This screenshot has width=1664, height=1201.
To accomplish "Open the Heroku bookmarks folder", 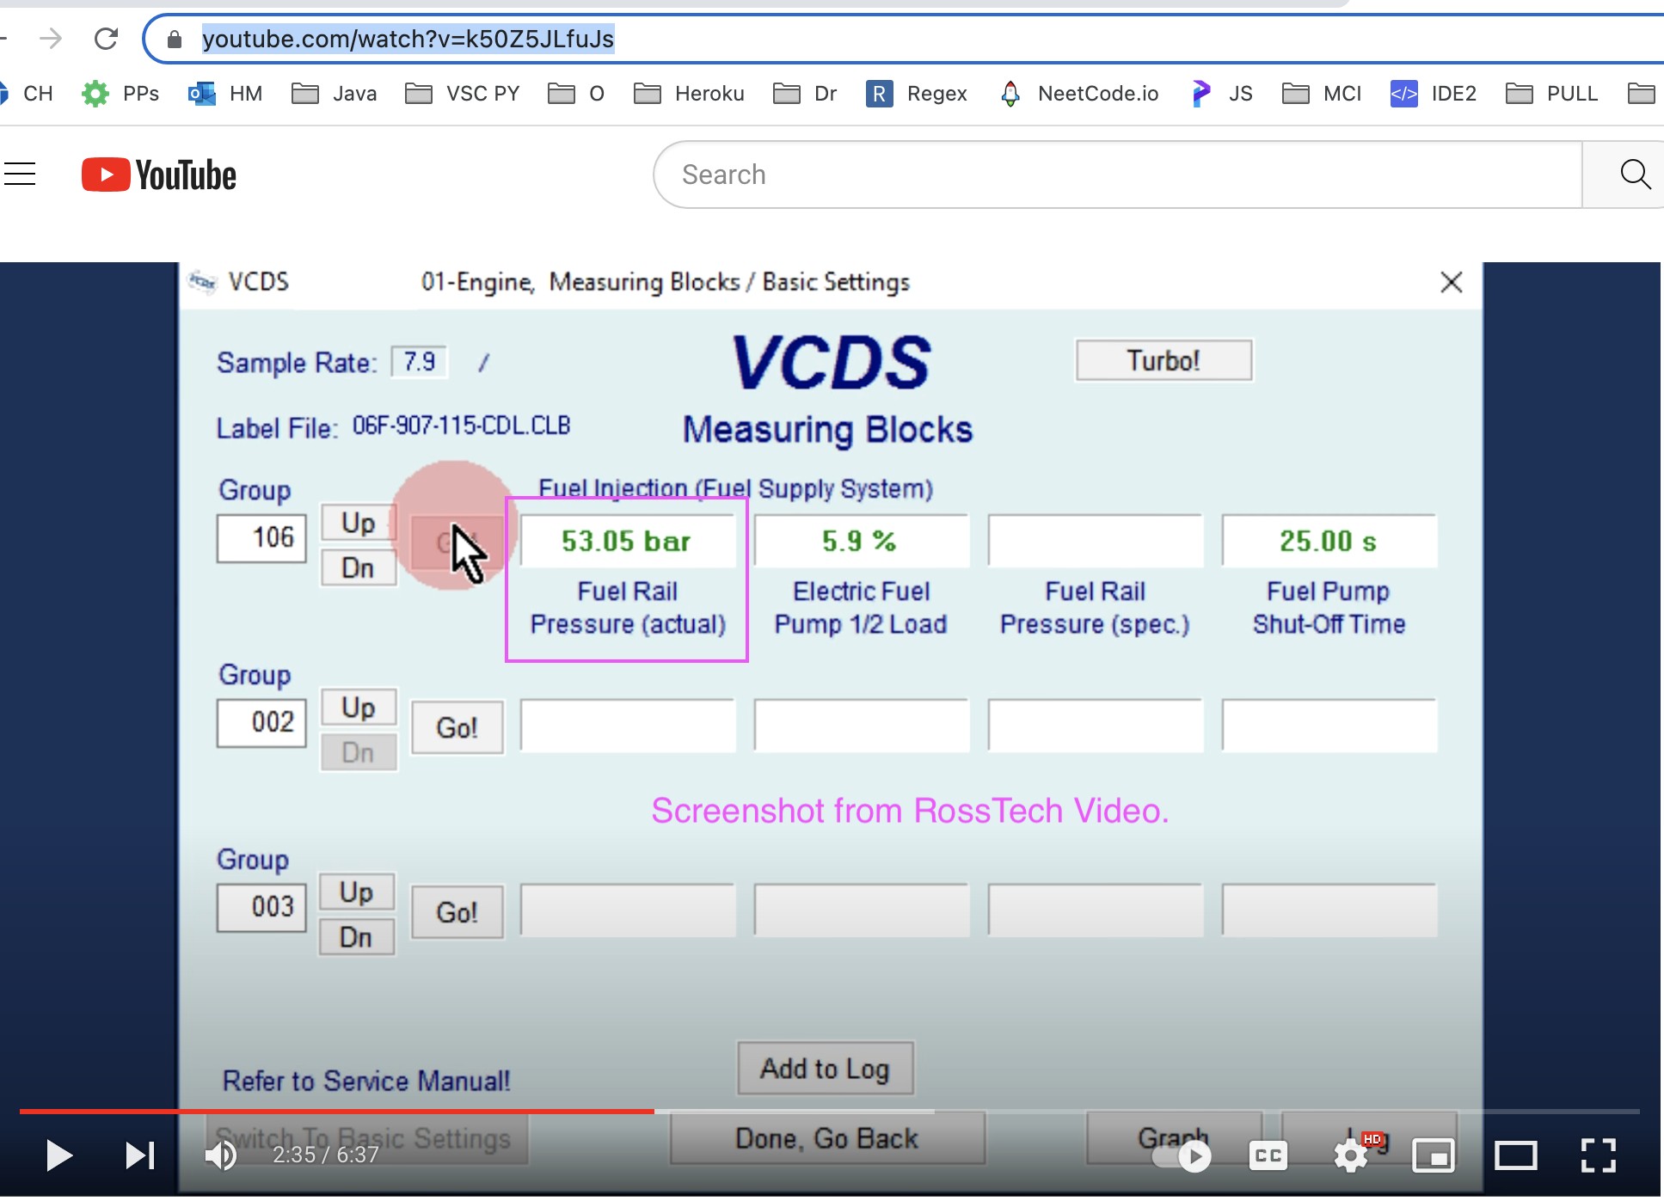I will (x=689, y=93).
